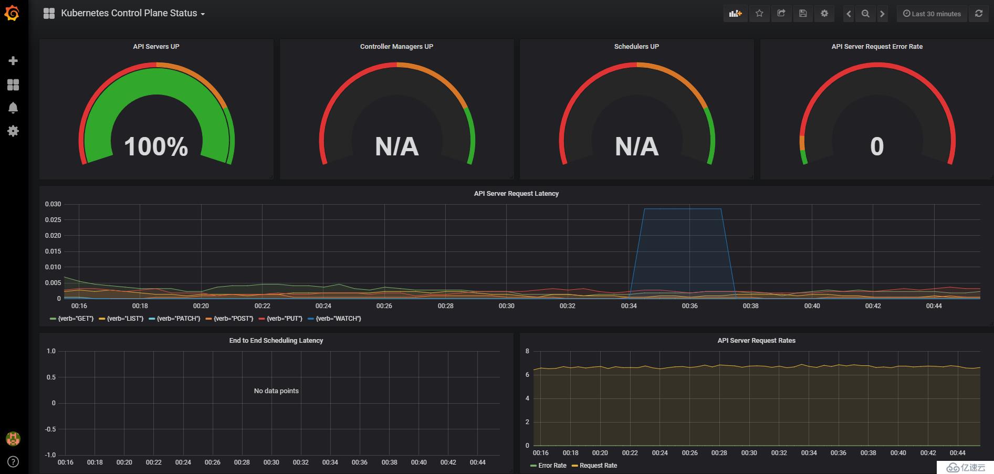The height and width of the screenshot is (474, 994).
Task: Toggle the verb LIST legend series
Action: tap(125, 319)
